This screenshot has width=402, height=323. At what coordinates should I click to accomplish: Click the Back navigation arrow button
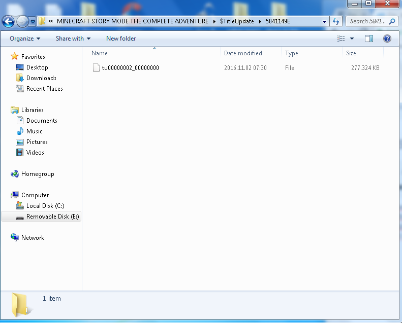[x=9, y=21]
